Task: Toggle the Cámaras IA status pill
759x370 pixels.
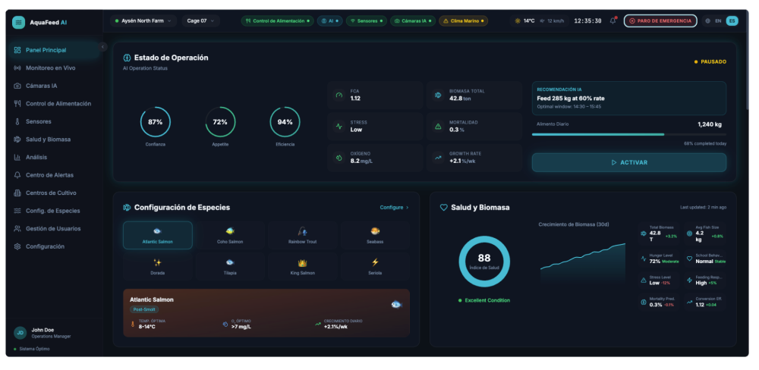Action: tap(412, 20)
